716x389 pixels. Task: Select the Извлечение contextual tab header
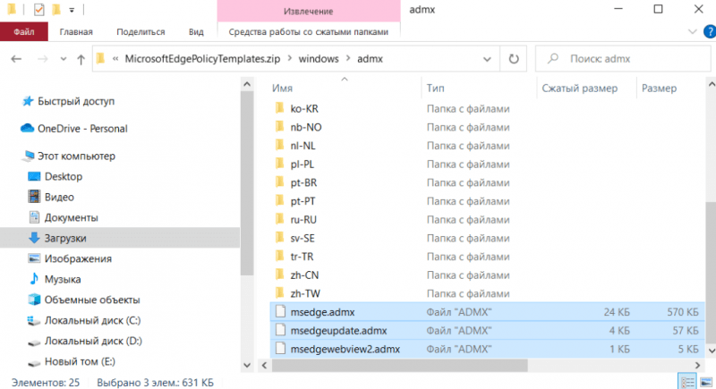pyautogui.click(x=308, y=11)
